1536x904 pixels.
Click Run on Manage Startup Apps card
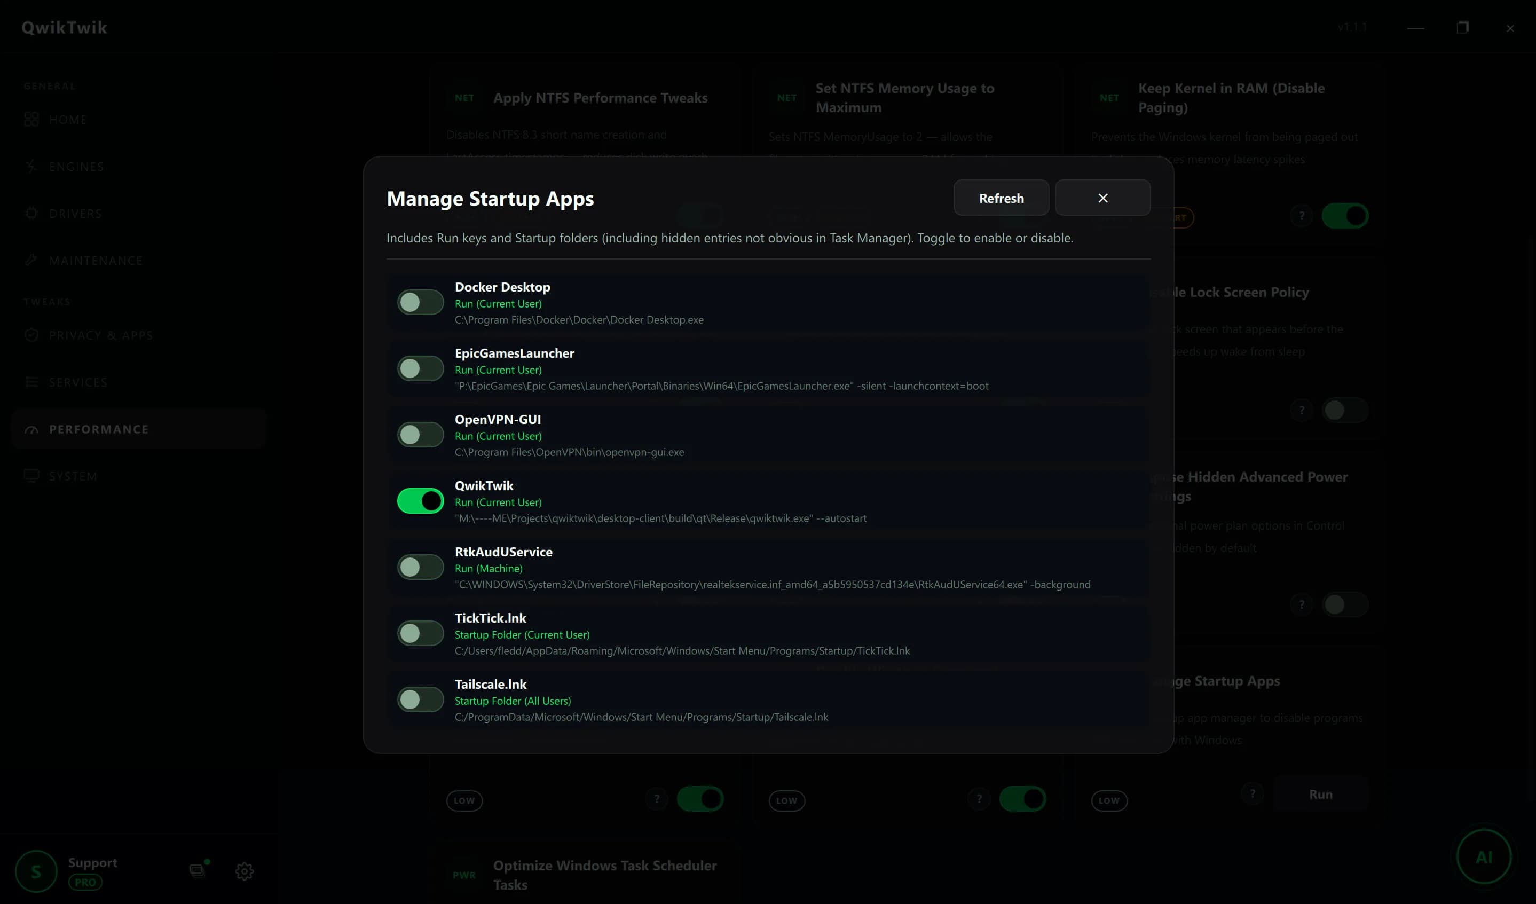click(1321, 795)
